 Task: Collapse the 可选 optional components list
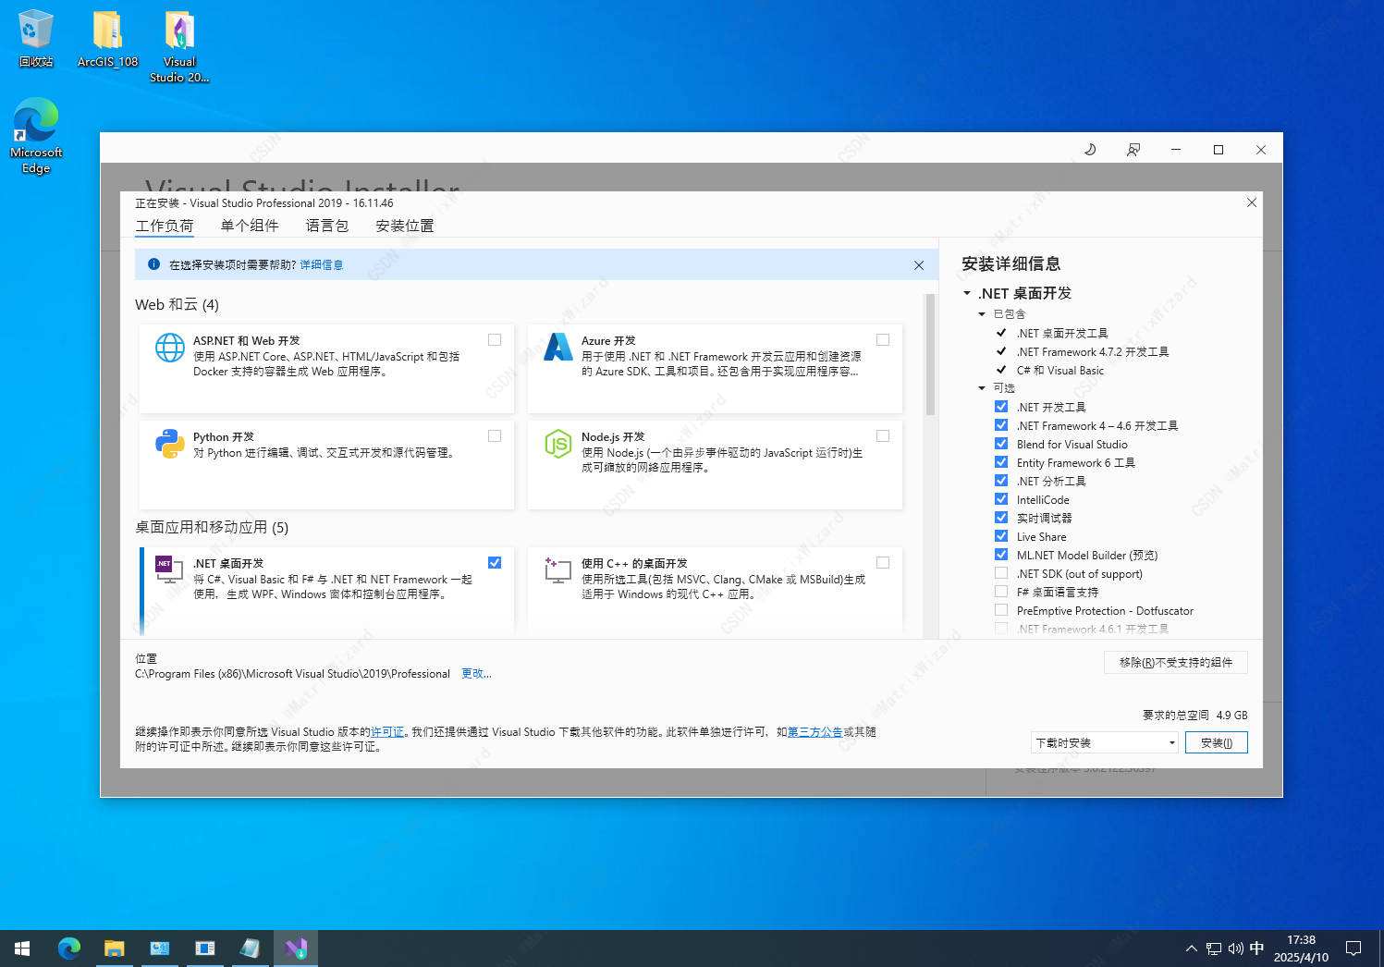pos(982,388)
